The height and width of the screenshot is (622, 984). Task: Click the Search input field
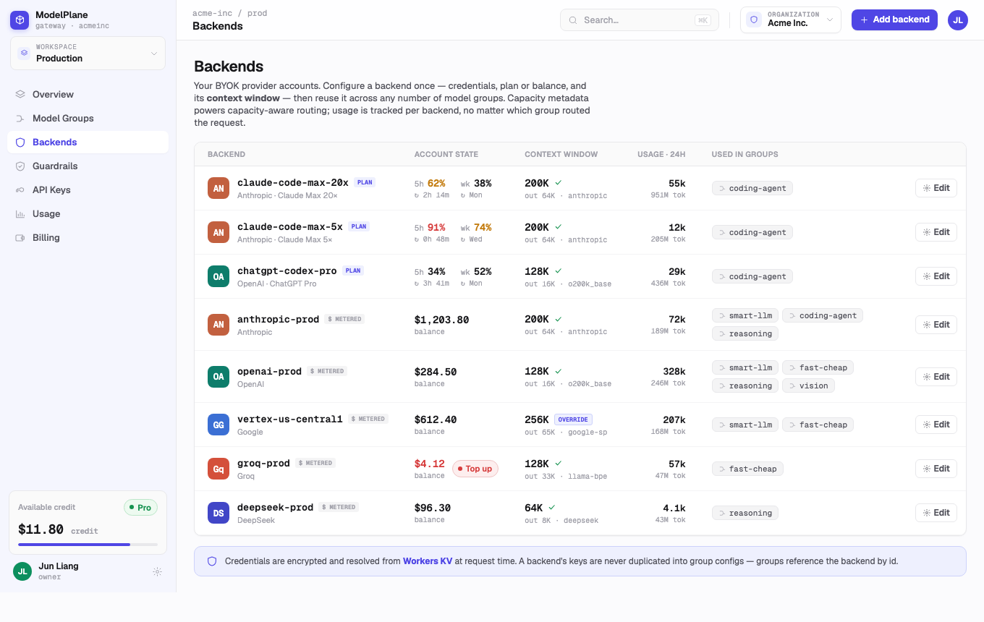coord(640,20)
